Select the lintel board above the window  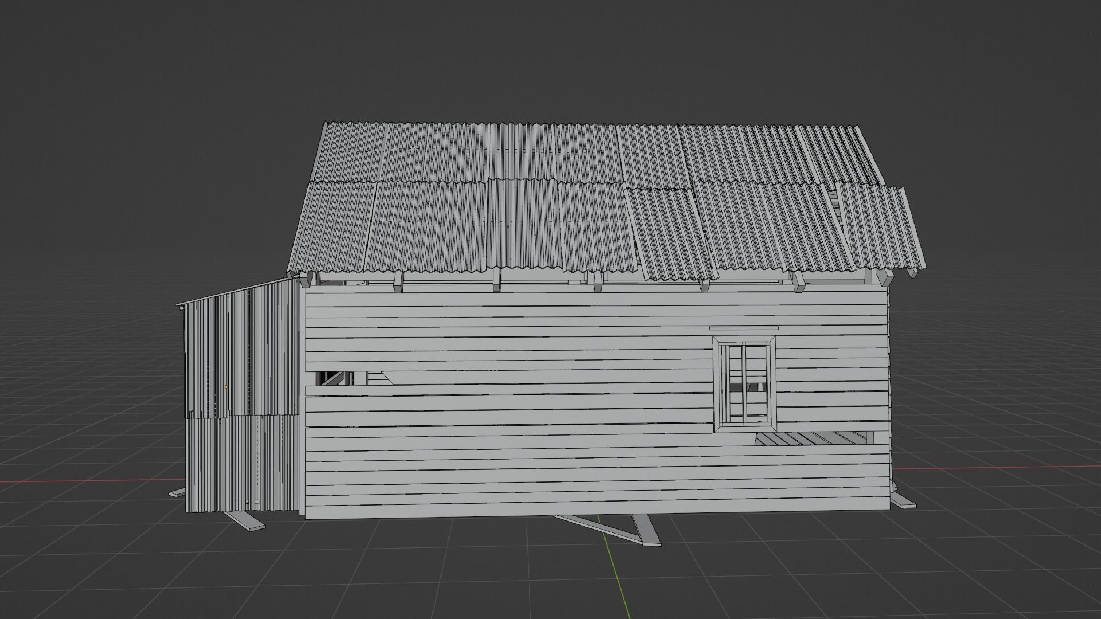coord(743,328)
